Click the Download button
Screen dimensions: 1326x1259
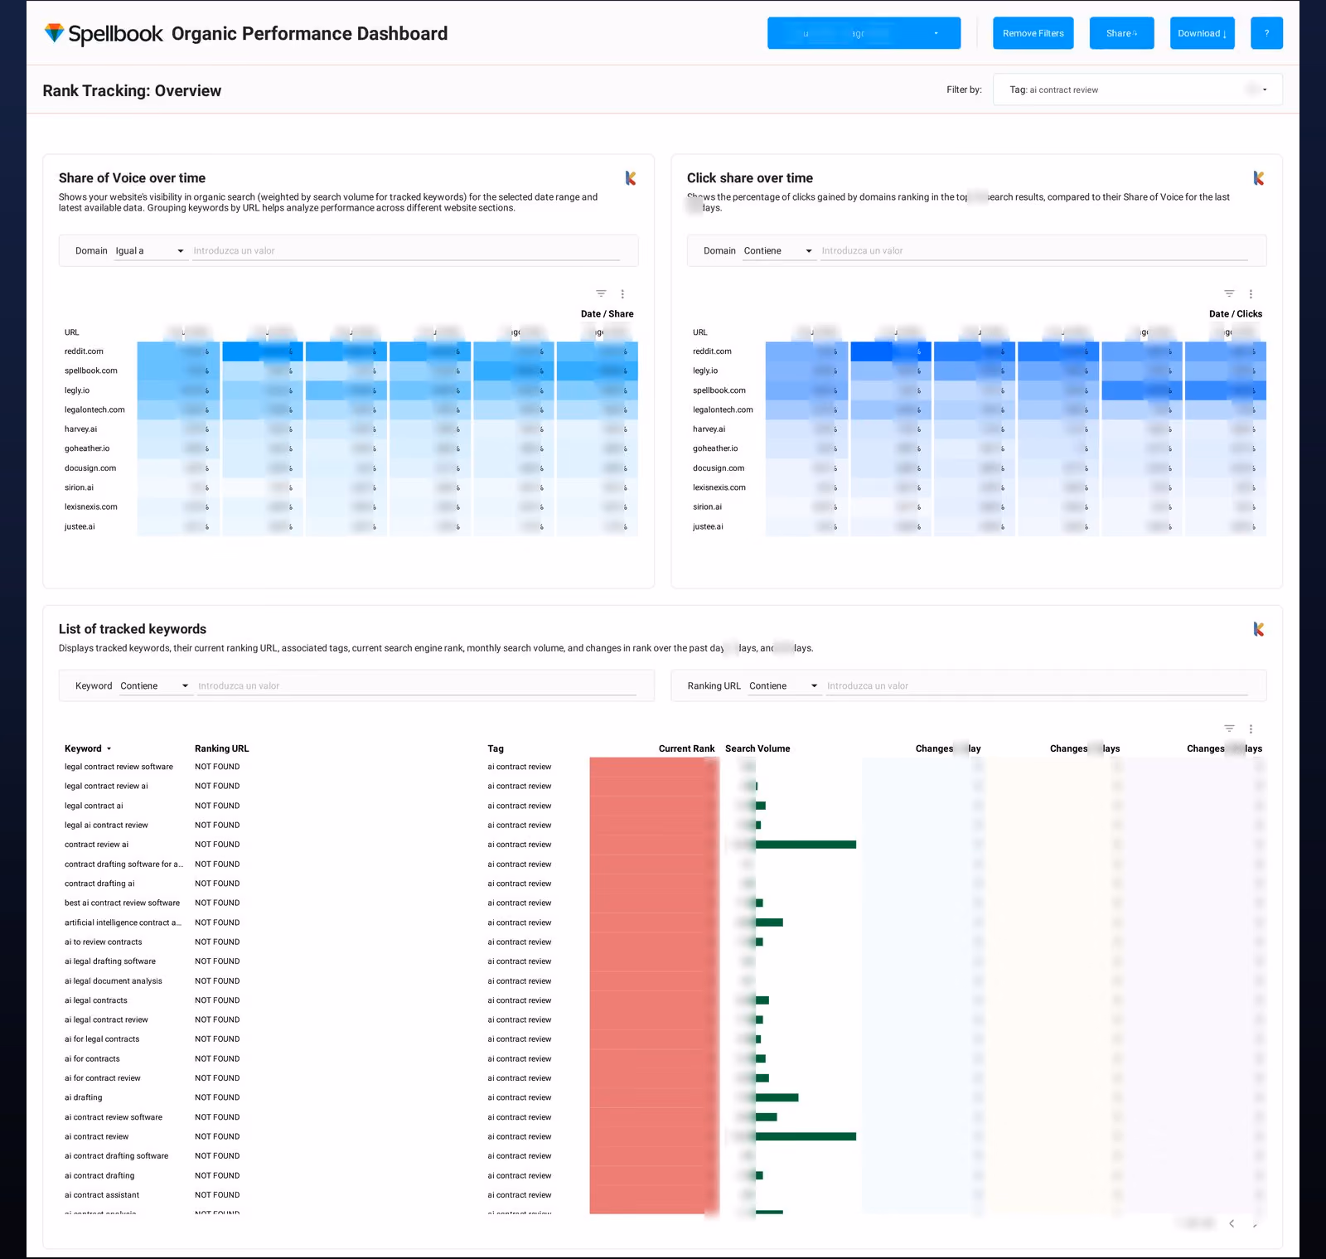coord(1202,33)
